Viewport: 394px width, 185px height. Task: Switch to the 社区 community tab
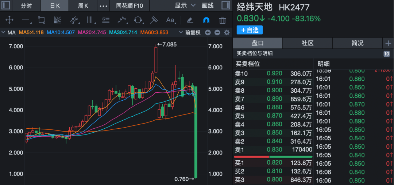tap(308, 43)
